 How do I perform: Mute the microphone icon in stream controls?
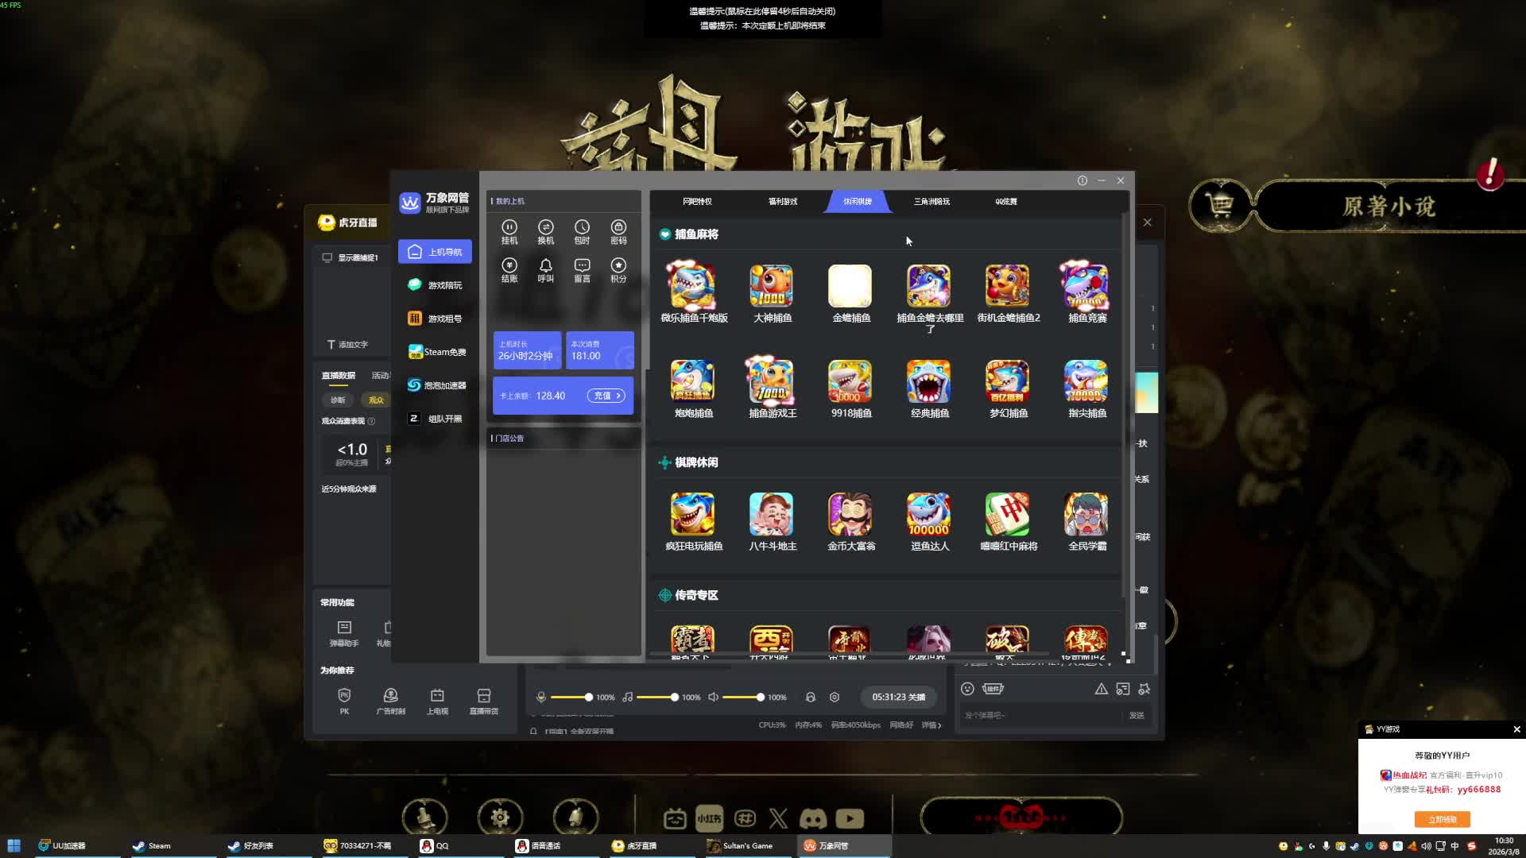click(x=541, y=698)
